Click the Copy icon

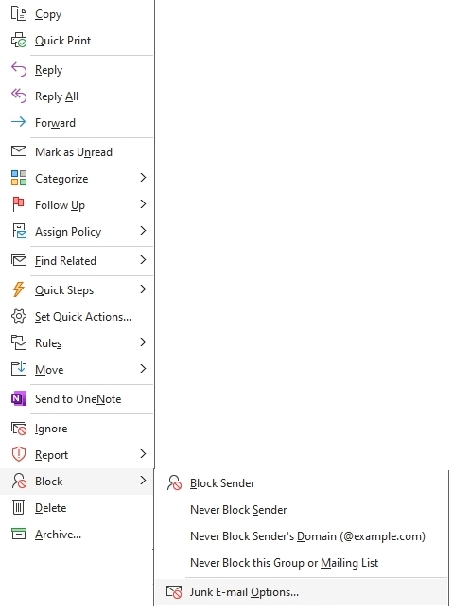[x=18, y=13]
